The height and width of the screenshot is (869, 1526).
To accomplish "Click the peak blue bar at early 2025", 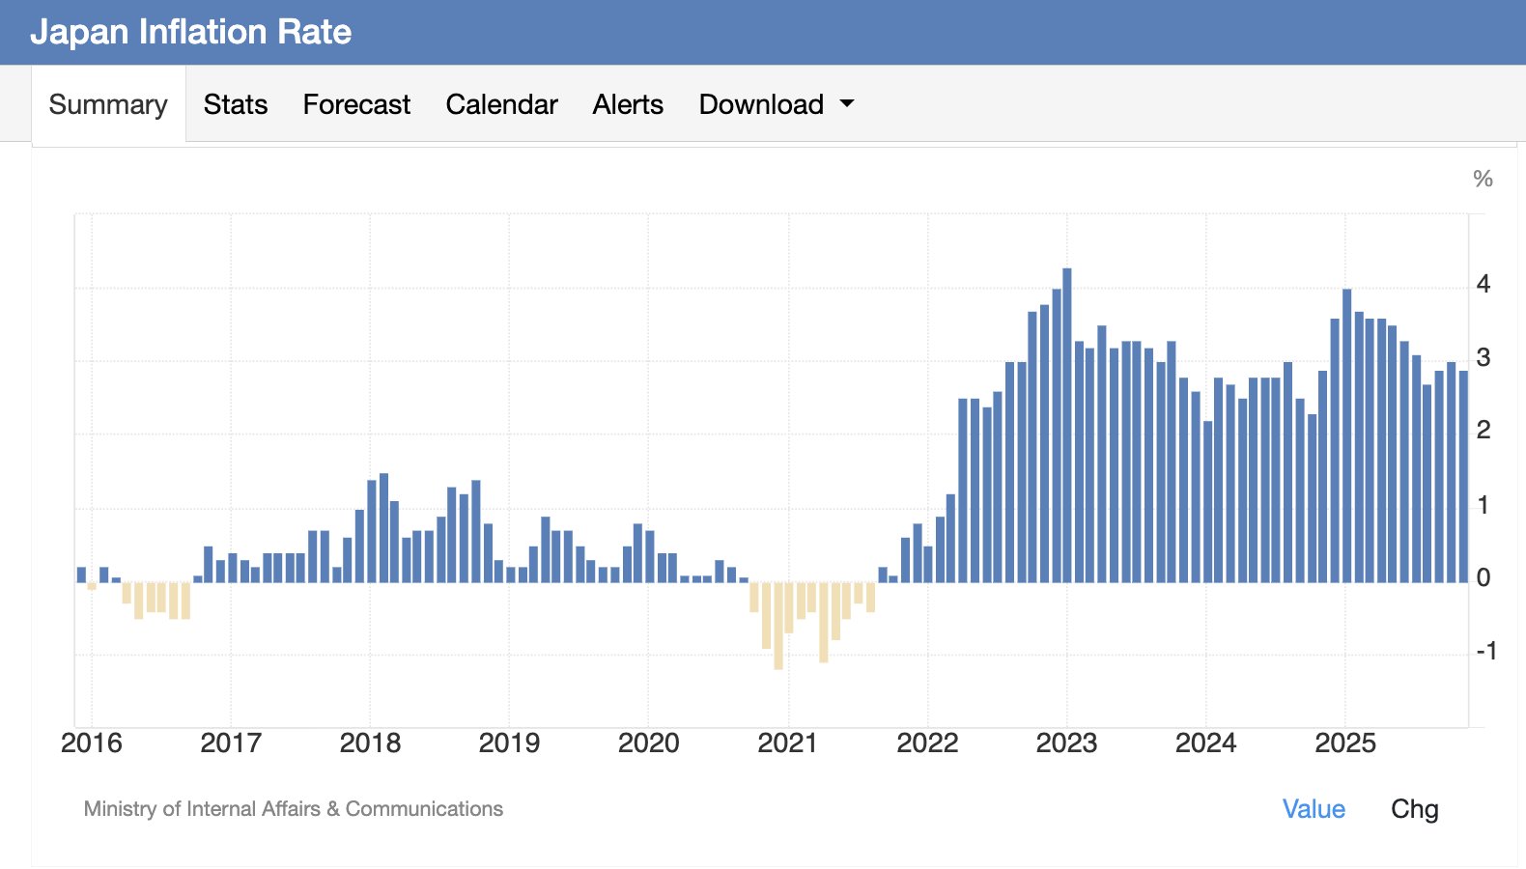I will (1346, 434).
